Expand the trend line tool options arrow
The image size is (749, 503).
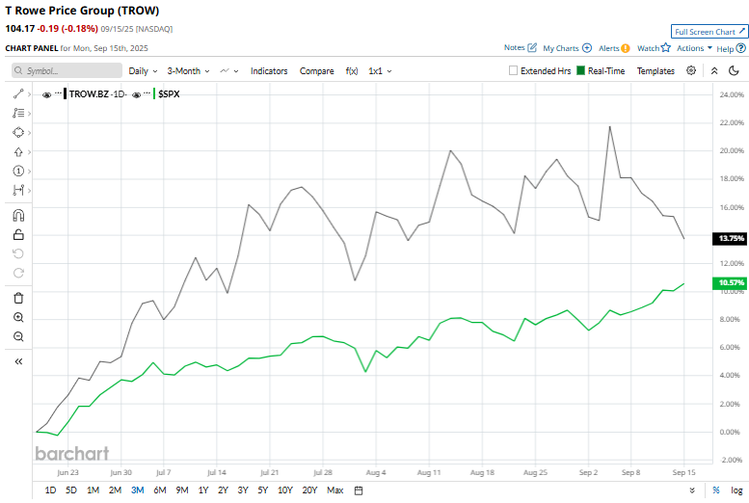pos(29,94)
